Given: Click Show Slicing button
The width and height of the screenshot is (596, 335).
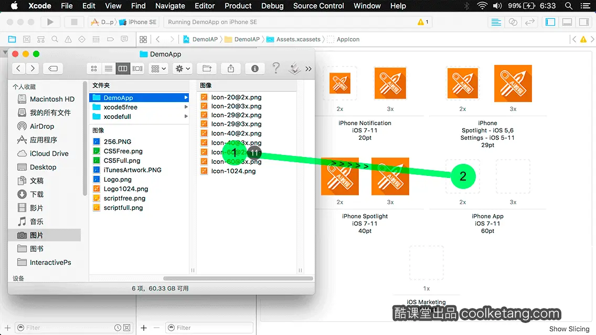Looking at the screenshot, I should (x=569, y=329).
